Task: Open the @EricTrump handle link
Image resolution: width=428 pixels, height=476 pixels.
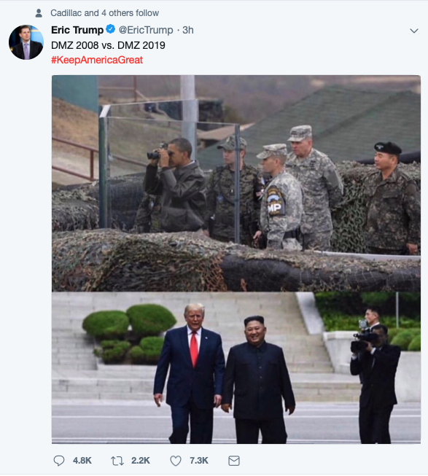Action: click(146, 30)
